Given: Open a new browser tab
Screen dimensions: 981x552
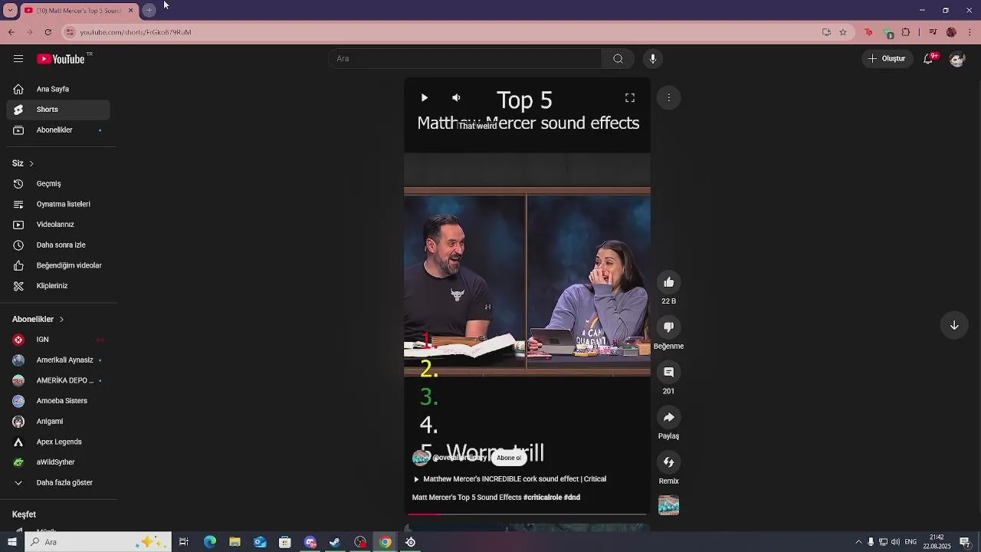Looking at the screenshot, I should (x=149, y=10).
